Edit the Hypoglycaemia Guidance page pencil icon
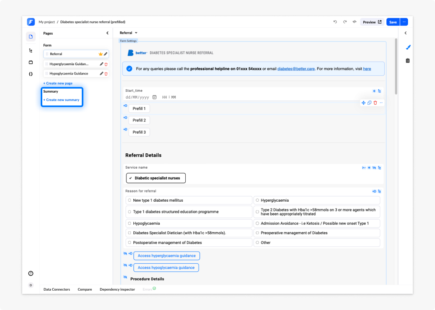The image size is (435, 310). (x=101, y=74)
